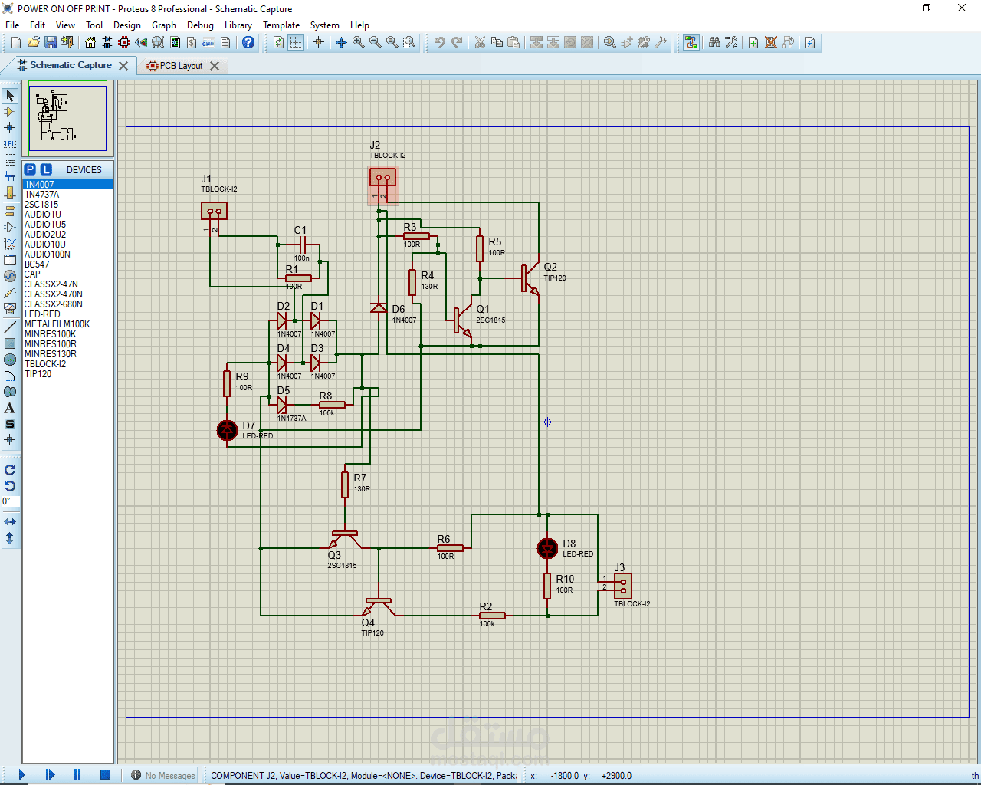Switch to the PCB Layout tab

(181, 66)
